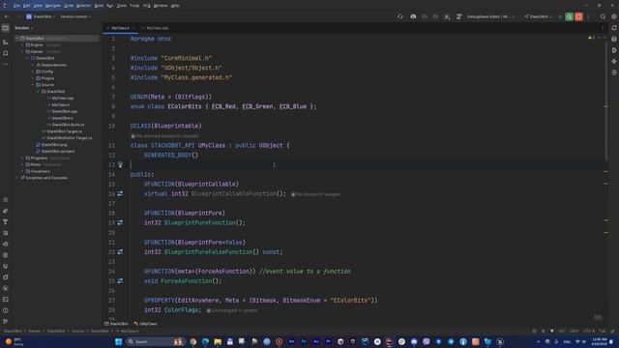Open IDE settings gear icon
This screenshot has width=619, height=348.
click(x=614, y=16)
